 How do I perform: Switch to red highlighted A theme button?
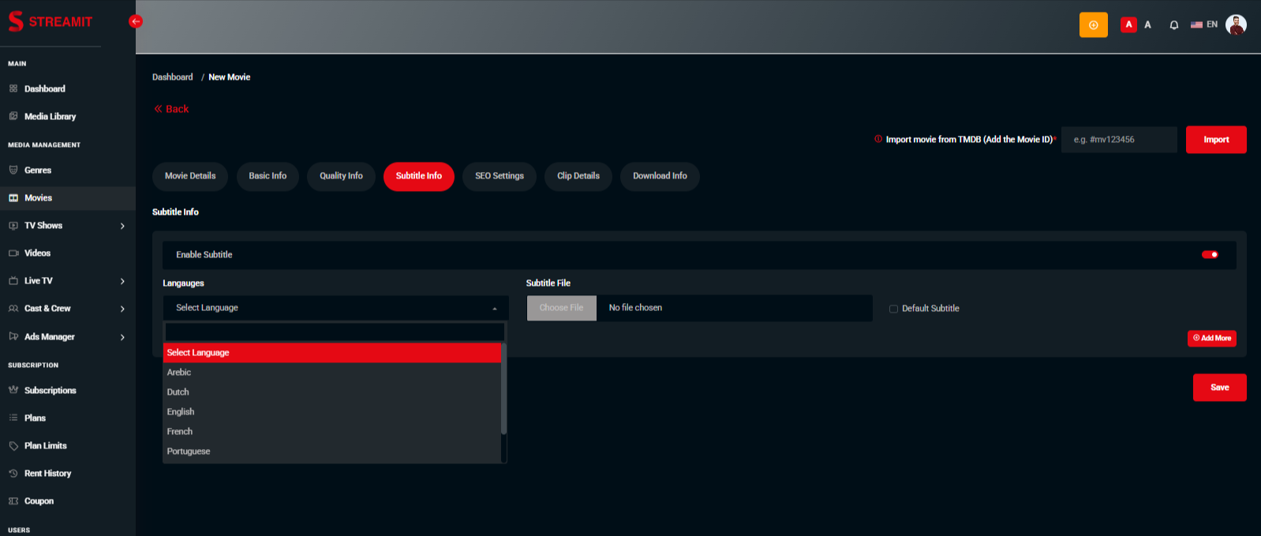pyautogui.click(x=1128, y=25)
